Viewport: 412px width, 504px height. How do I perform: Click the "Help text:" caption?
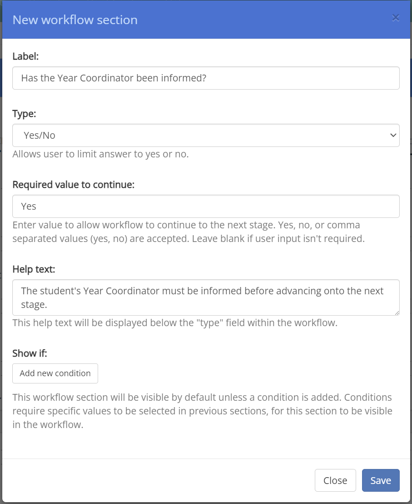pyautogui.click(x=34, y=269)
